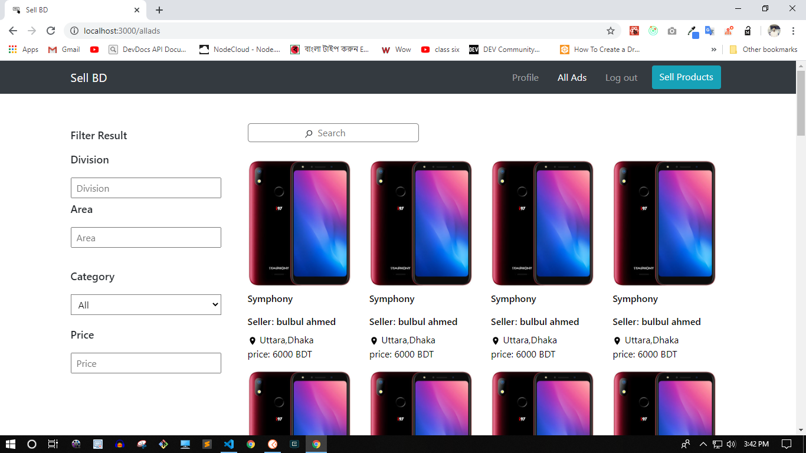
Task: Open the React/bug red extension icon
Action: (x=634, y=31)
